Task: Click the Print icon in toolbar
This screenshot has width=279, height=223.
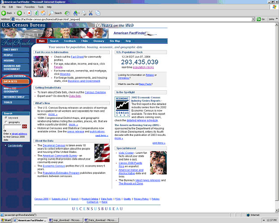Action: pyautogui.click(x=84, y=13)
